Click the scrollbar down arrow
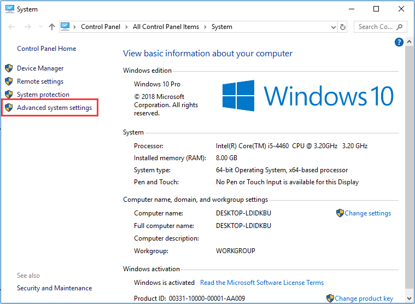Image resolution: width=415 pixels, height=304 pixels. tap(409, 299)
